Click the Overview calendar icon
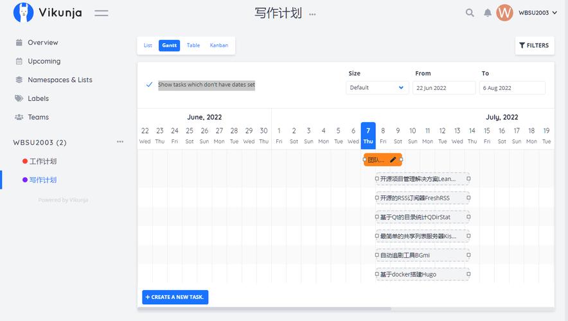568x321 pixels. click(19, 42)
